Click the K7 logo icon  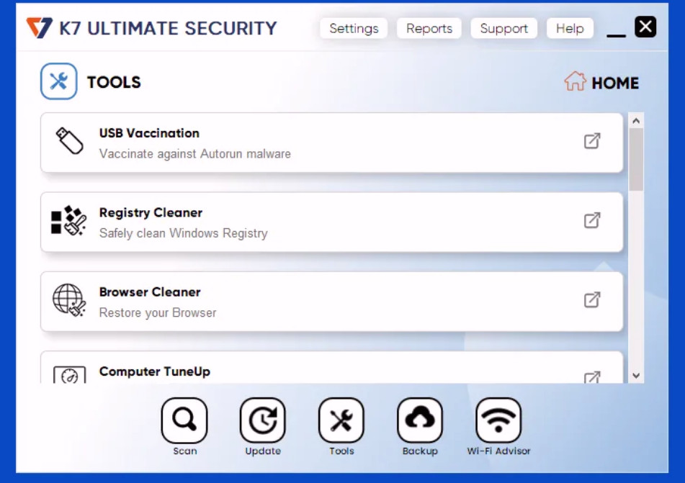click(40, 27)
